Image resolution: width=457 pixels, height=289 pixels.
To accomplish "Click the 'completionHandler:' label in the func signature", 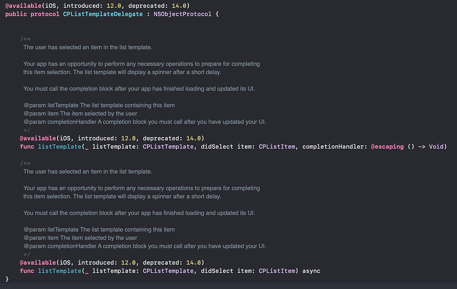I will coord(335,147).
